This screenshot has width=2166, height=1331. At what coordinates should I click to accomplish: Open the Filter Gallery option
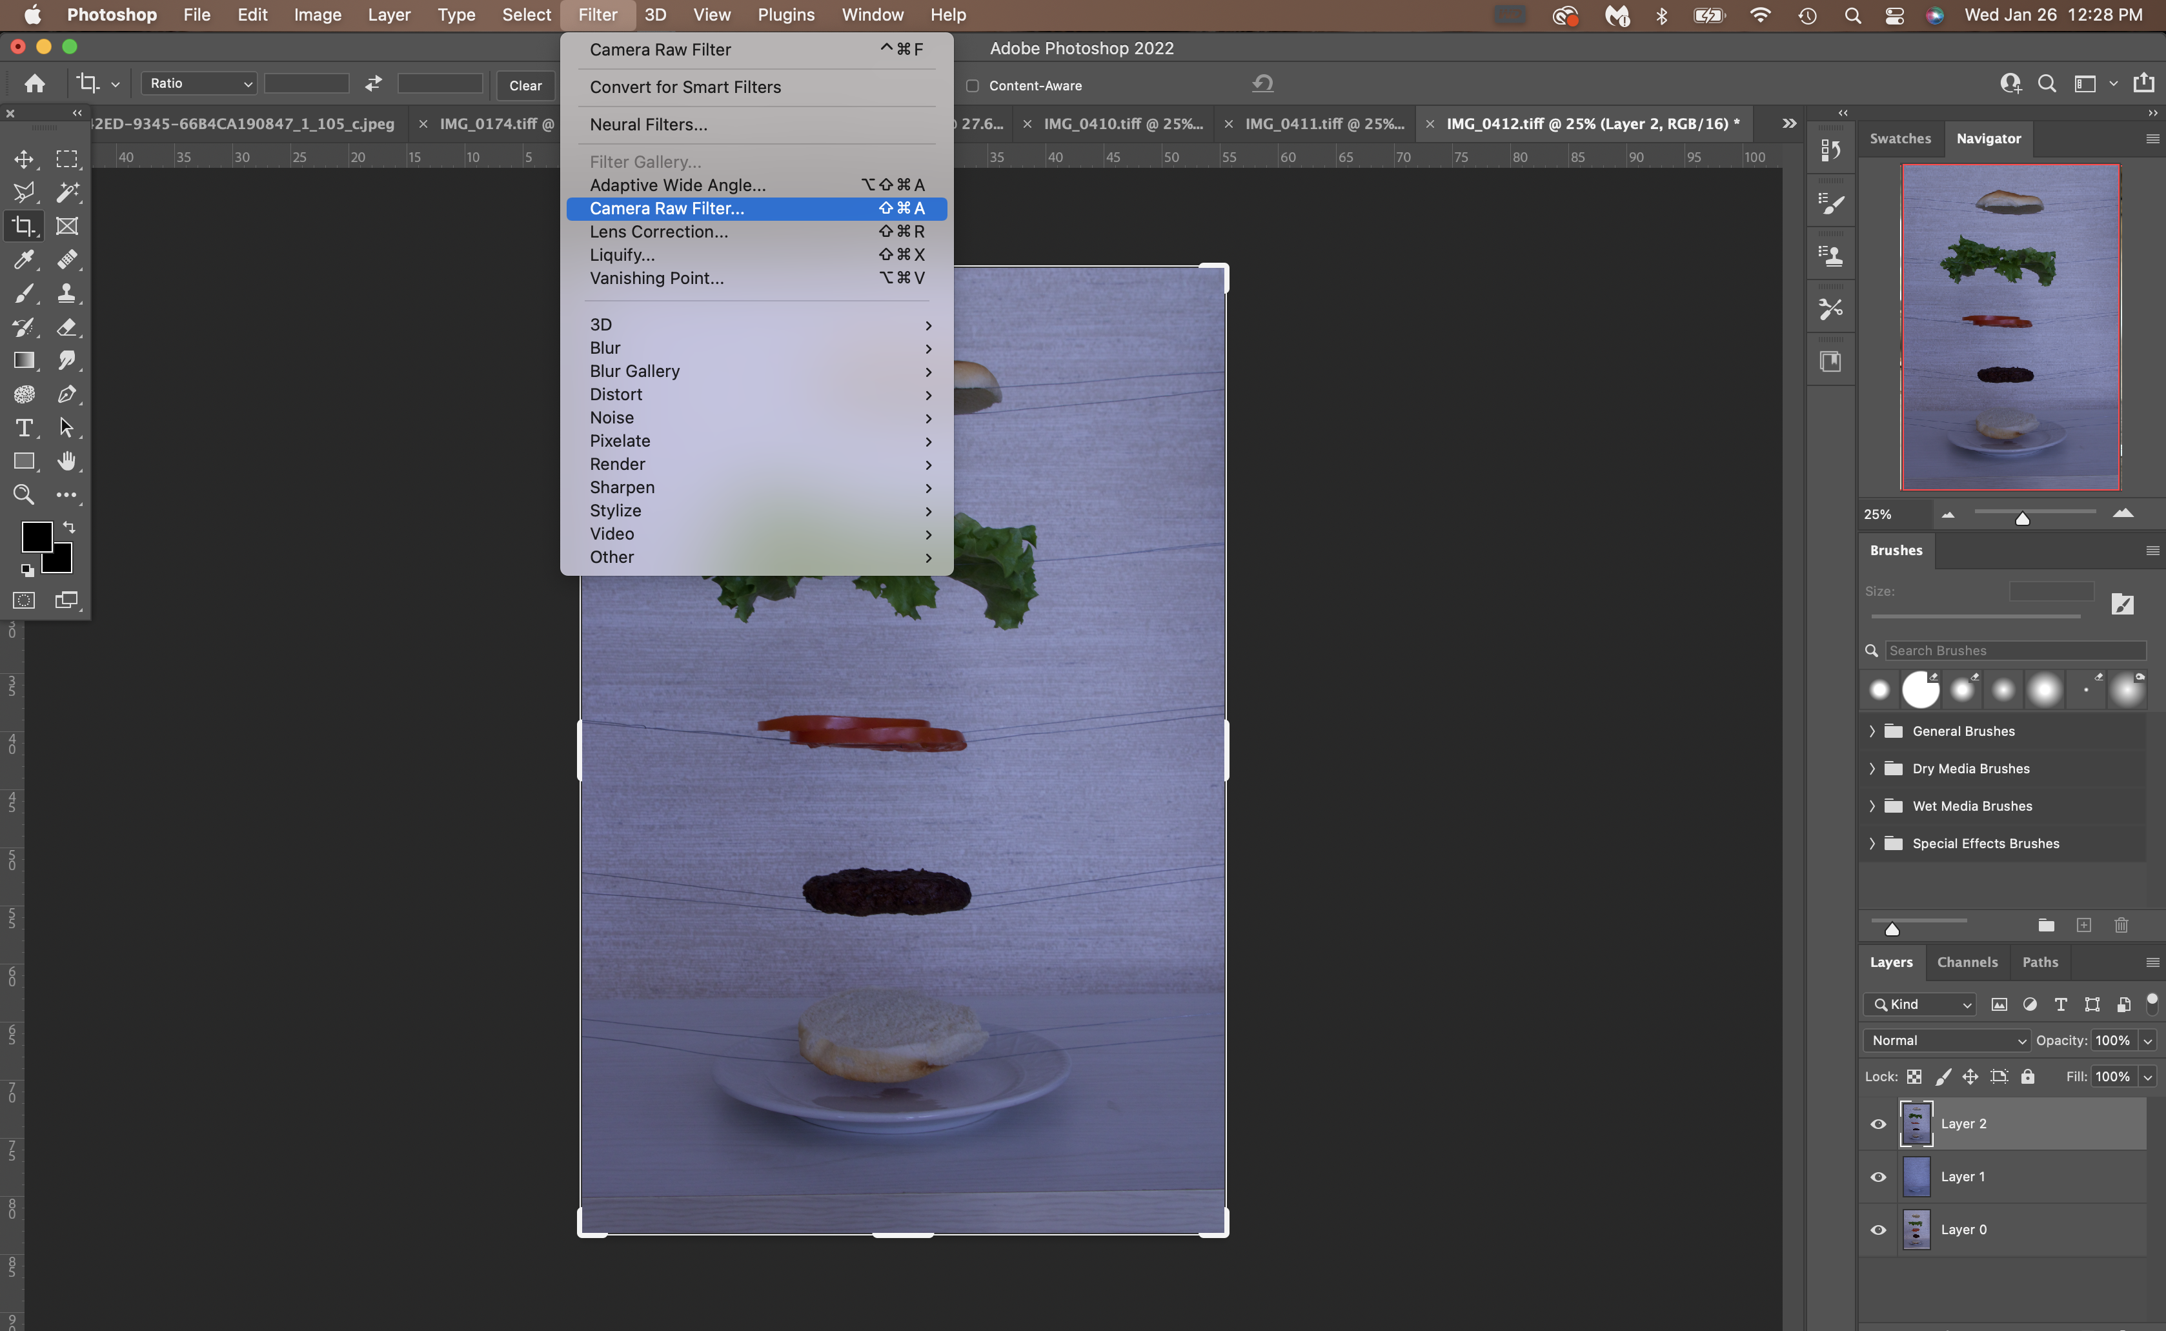[x=642, y=161]
